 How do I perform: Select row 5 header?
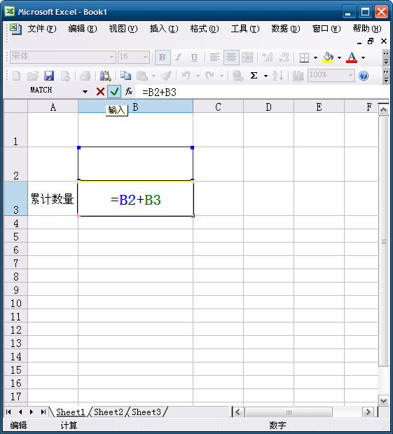16,236
